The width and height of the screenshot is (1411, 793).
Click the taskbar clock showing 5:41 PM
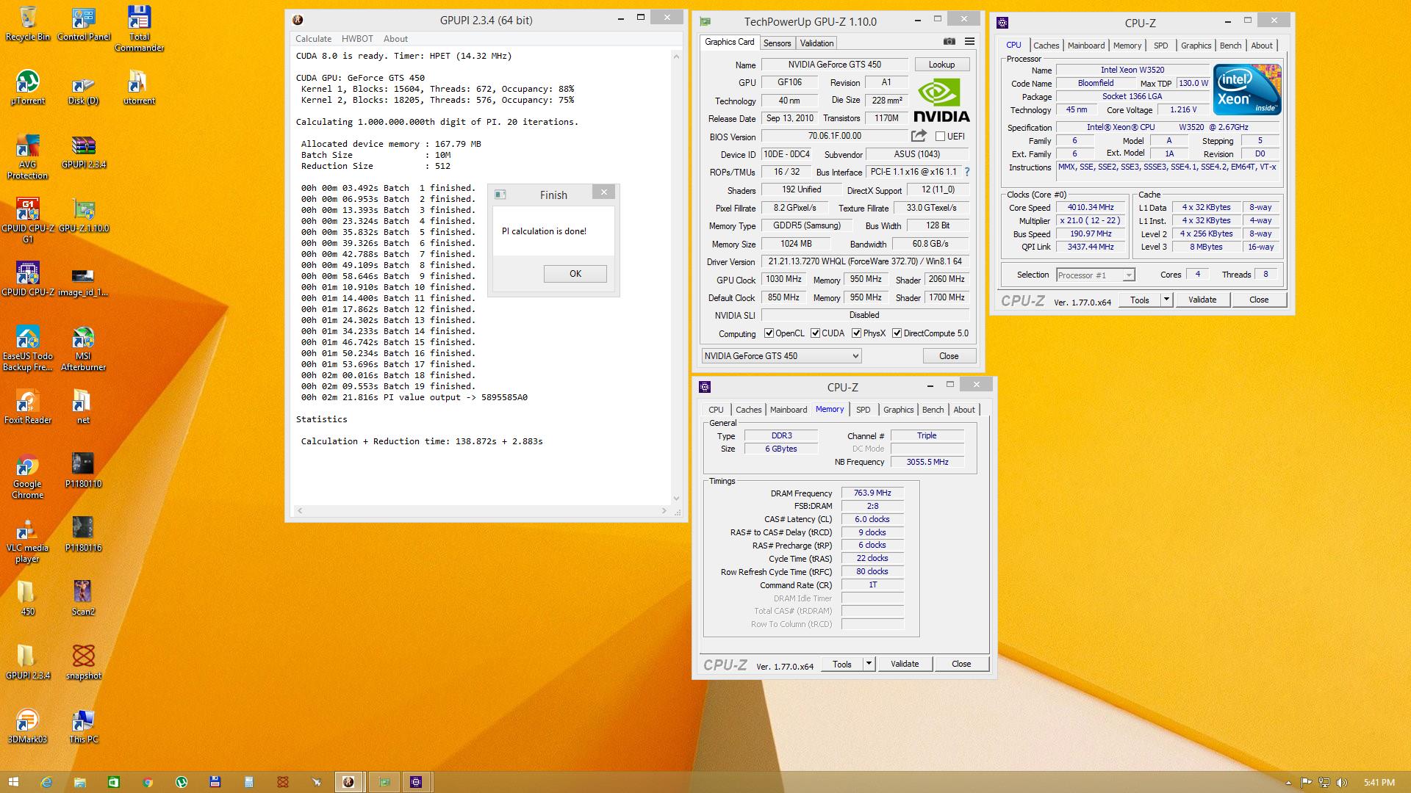[1379, 783]
